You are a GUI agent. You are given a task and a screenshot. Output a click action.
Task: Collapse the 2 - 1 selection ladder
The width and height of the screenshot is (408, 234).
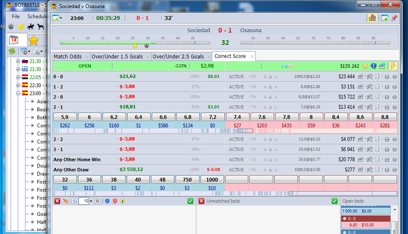pyautogui.click(x=386, y=107)
